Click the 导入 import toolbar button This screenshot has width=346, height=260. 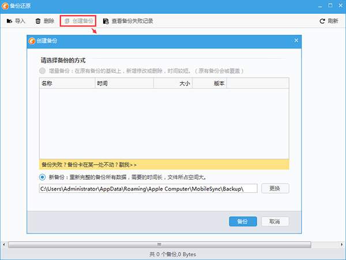point(16,21)
